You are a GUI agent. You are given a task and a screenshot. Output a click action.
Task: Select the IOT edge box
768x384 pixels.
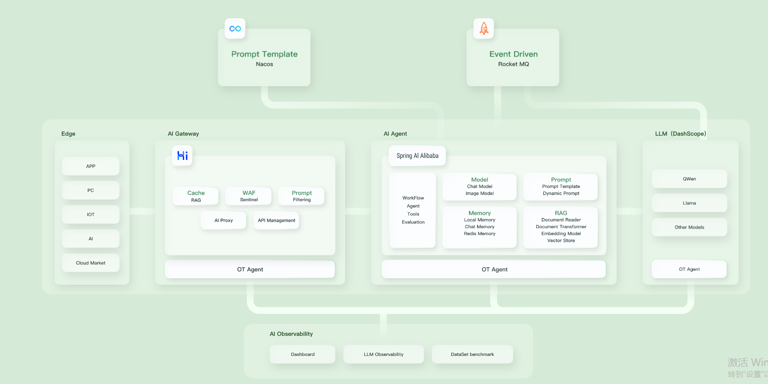(x=91, y=214)
